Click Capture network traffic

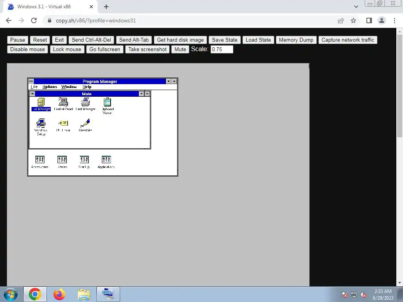(348, 40)
